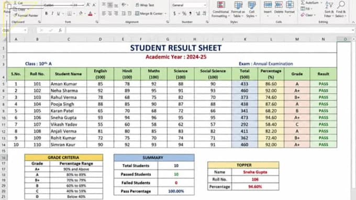Screen dimensions: 356x200
Task: Open Cell Styles gallery
Action: pos(252,9)
